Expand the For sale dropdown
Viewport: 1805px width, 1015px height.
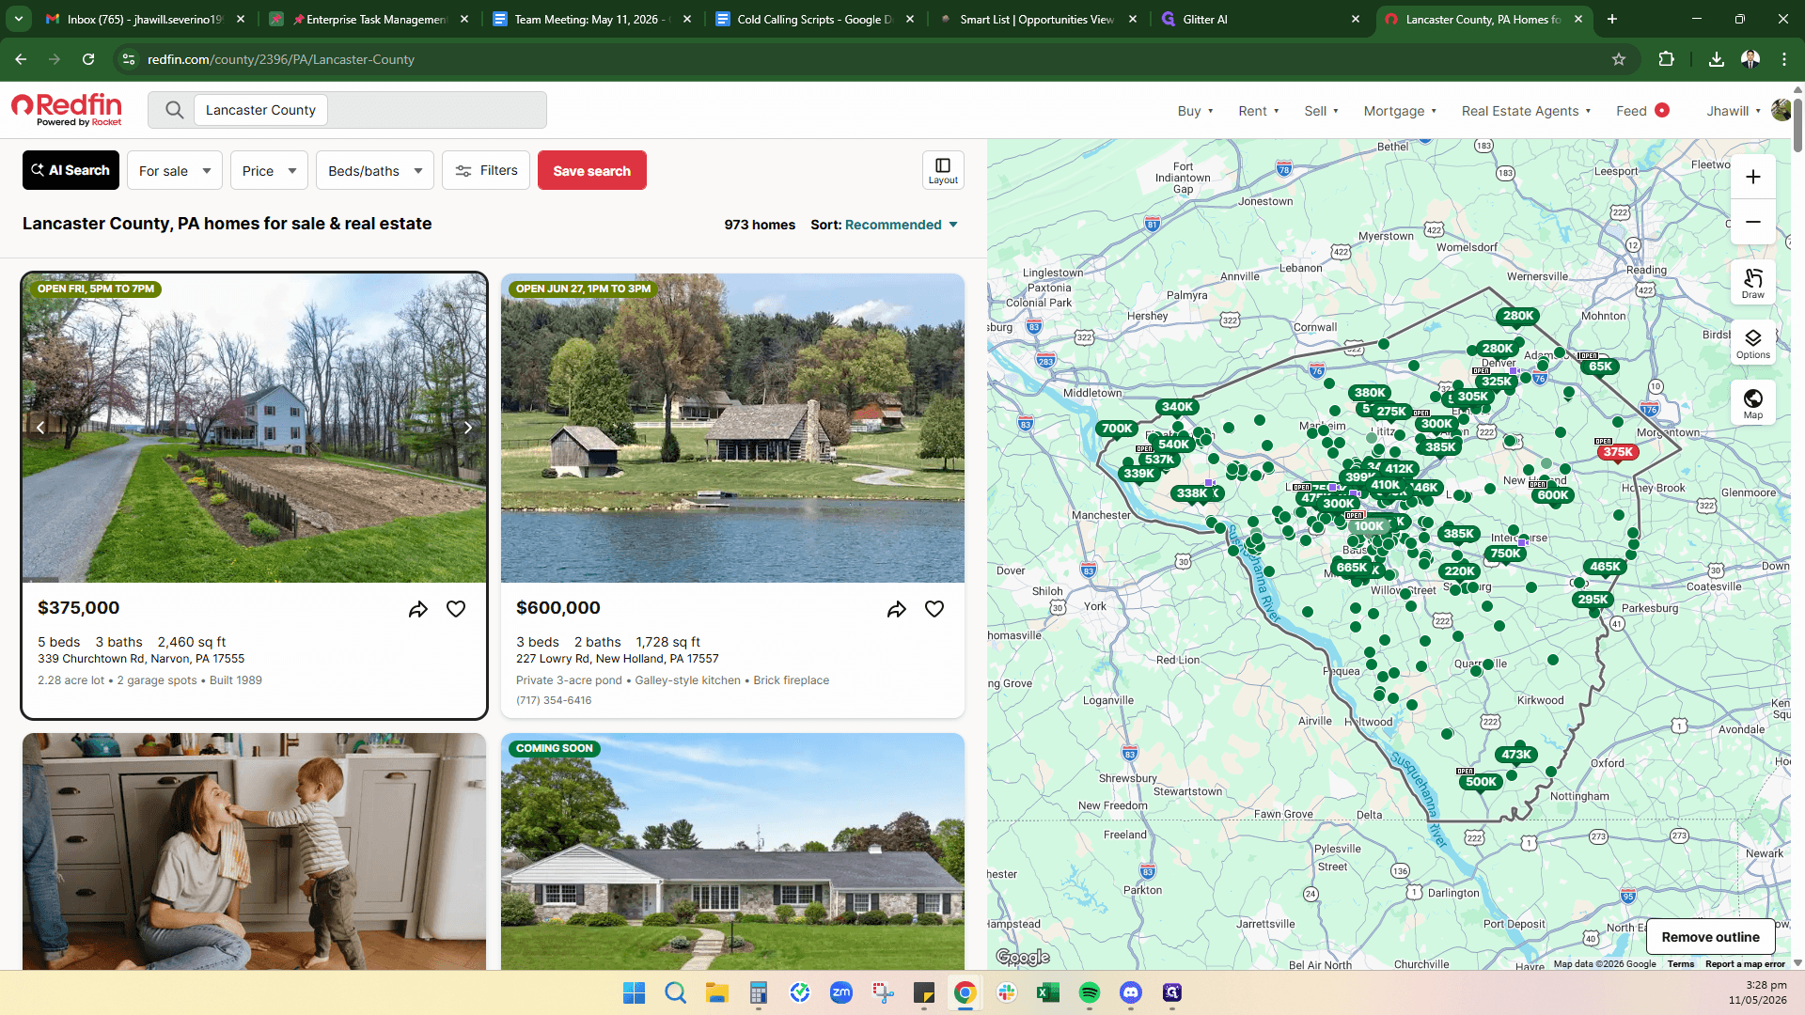tap(175, 170)
